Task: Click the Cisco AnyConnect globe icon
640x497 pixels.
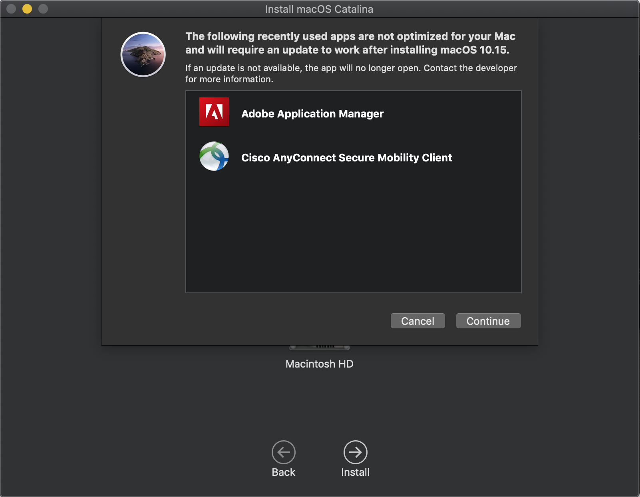Action: click(214, 156)
